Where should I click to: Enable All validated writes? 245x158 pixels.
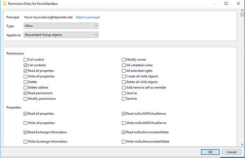pos(124,65)
